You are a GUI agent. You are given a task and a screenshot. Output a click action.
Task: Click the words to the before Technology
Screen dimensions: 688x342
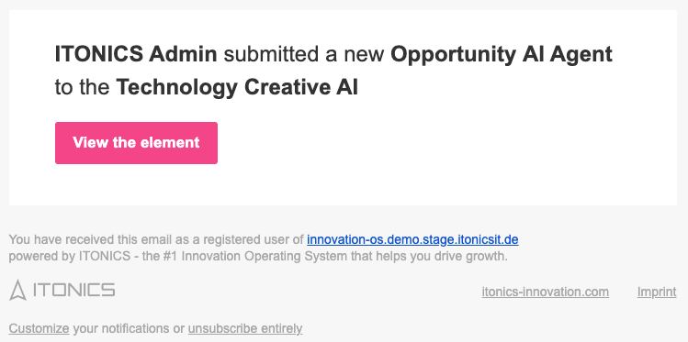[82, 88]
